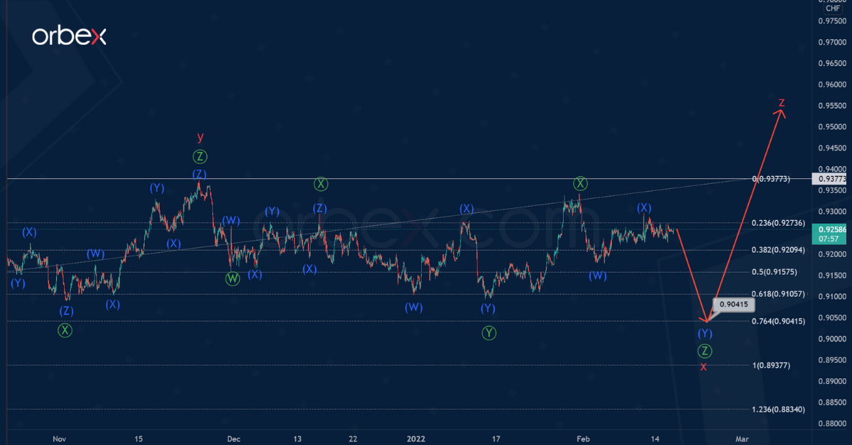Click the red z arrow endpoint forecast label
The image size is (852, 445).
(781, 102)
